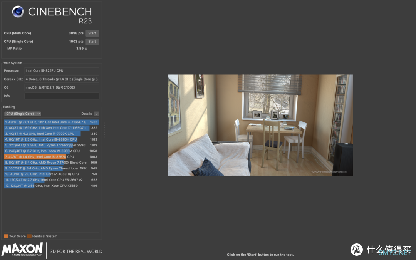This screenshot has width=416, height=260.
Task: Click the Maxon logo
Action: (22, 249)
